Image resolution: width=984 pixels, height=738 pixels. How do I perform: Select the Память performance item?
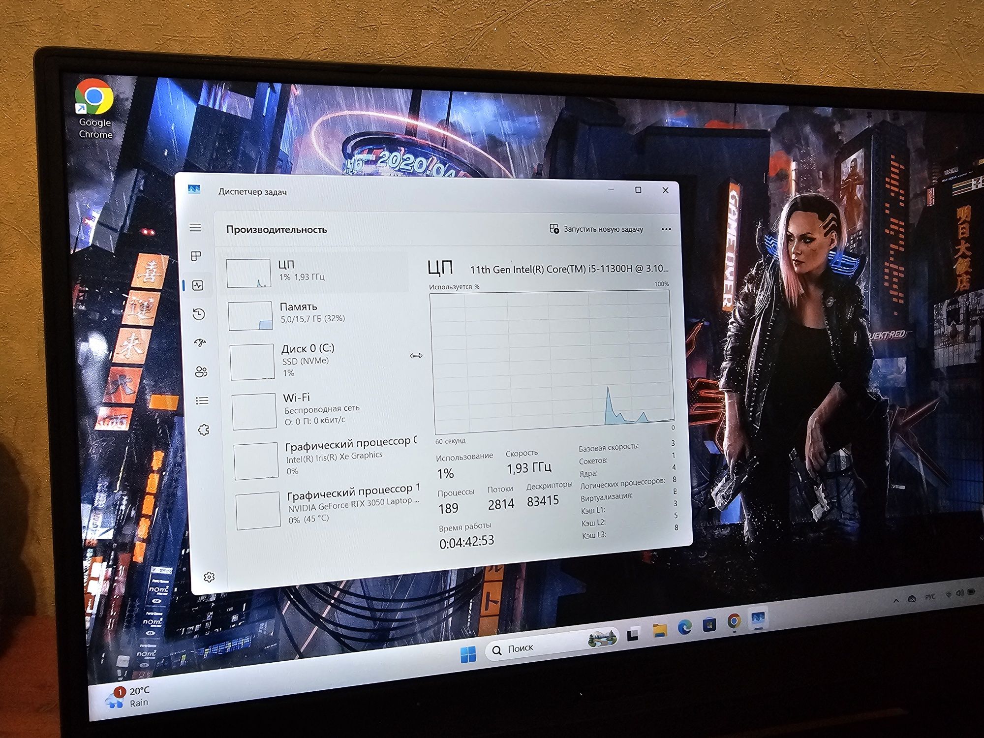click(x=319, y=314)
